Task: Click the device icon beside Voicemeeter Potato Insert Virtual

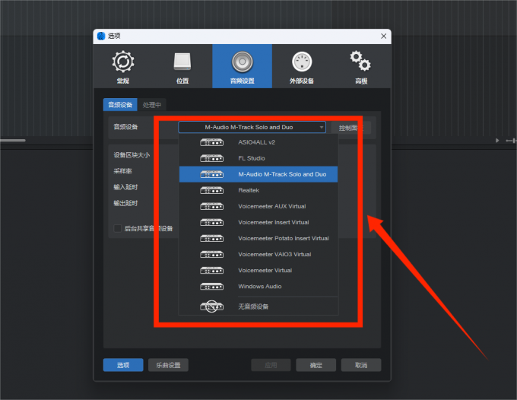Action: (211, 239)
